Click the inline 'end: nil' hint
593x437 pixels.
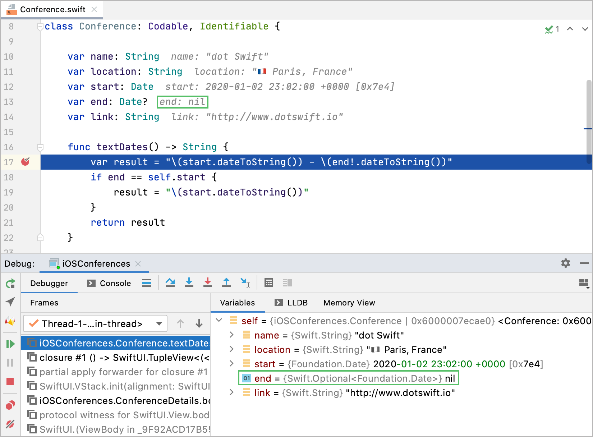click(x=183, y=102)
